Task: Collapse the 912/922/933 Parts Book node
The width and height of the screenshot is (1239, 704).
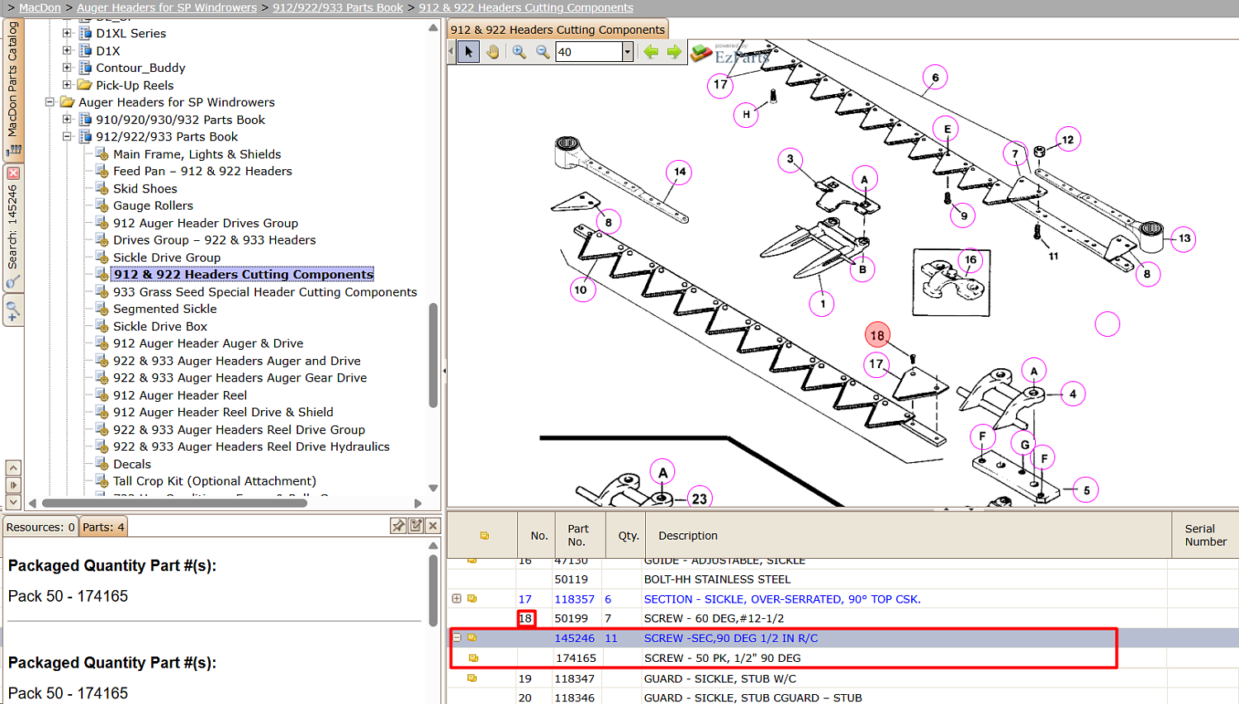Action: click(68, 137)
